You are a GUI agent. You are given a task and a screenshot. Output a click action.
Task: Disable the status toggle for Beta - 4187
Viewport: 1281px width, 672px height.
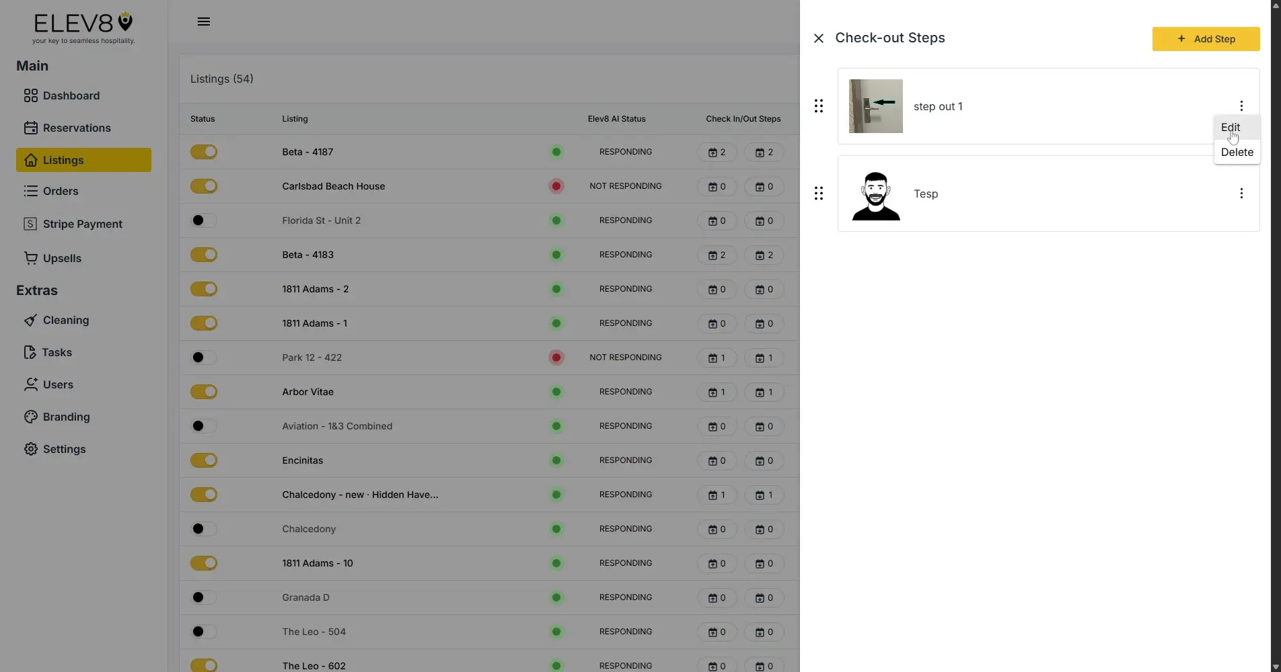204,152
